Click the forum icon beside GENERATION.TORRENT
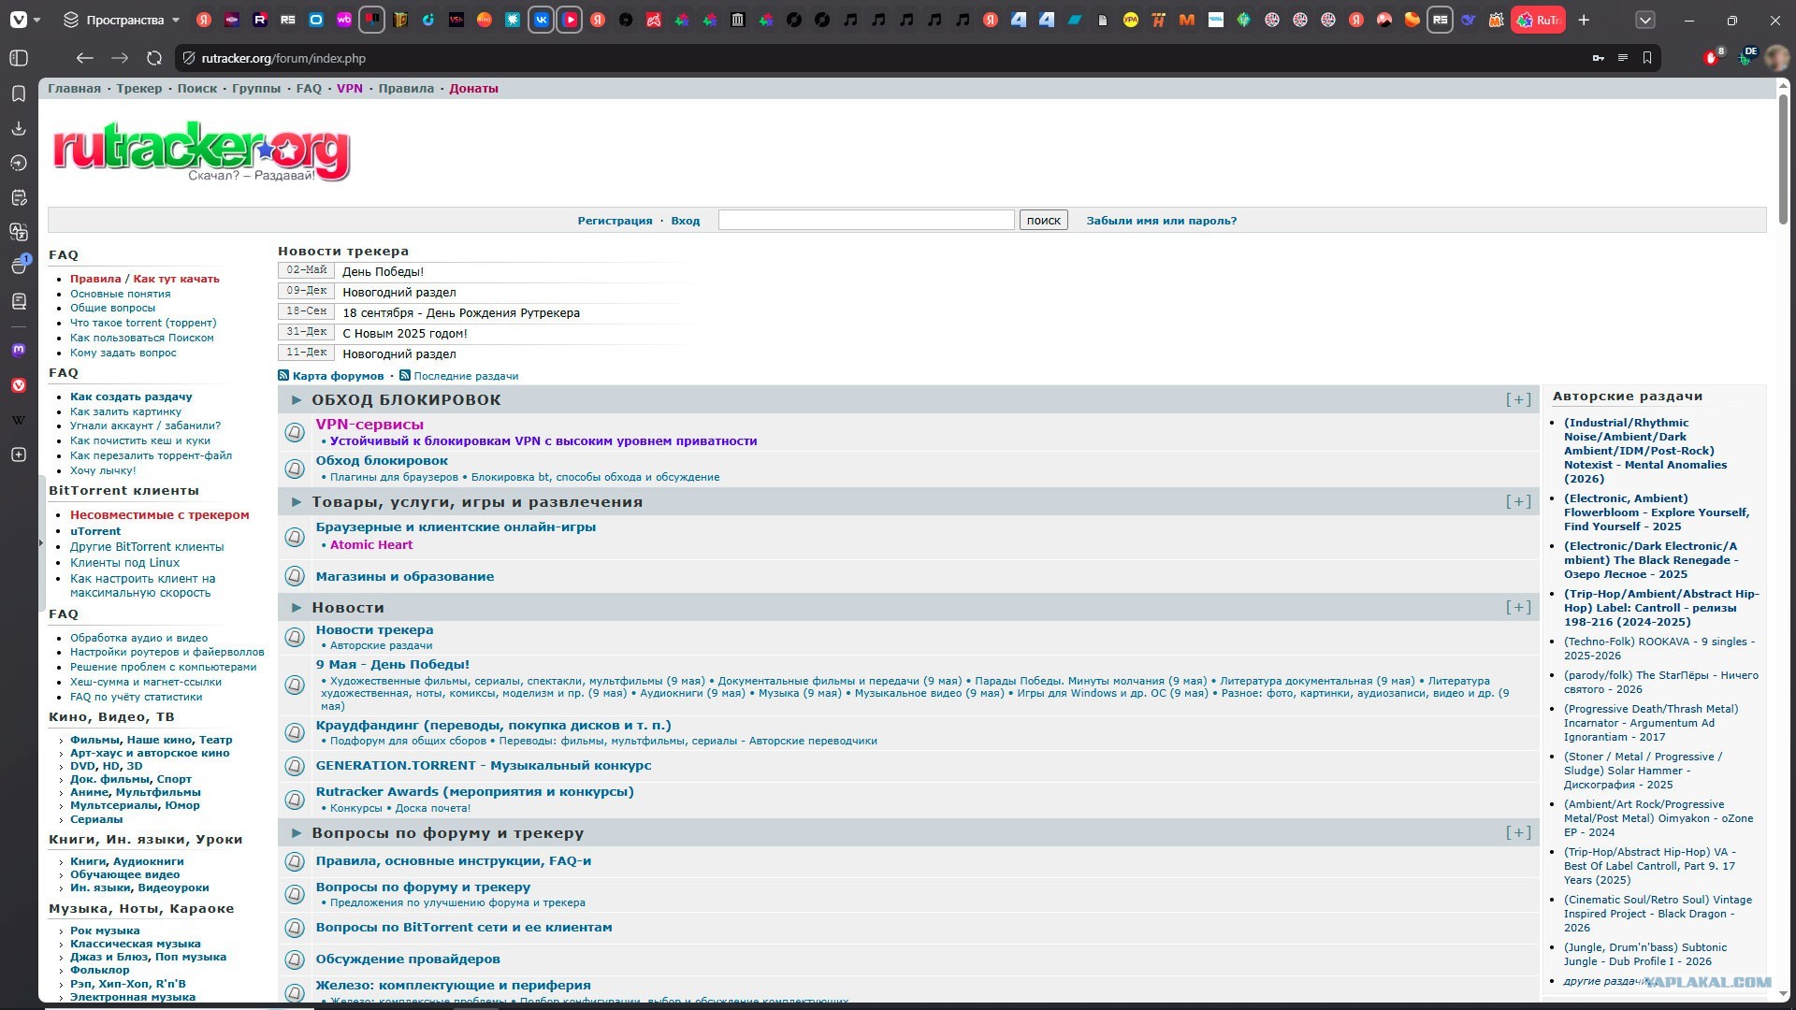Screen dimensions: 1796x1010 [295, 766]
